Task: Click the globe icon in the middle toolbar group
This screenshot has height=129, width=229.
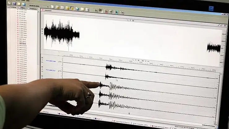Action: point(77,9)
